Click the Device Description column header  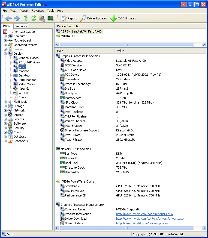(131, 26)
